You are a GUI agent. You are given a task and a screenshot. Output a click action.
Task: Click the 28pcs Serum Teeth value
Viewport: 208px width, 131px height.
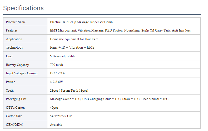click(69, 91)
